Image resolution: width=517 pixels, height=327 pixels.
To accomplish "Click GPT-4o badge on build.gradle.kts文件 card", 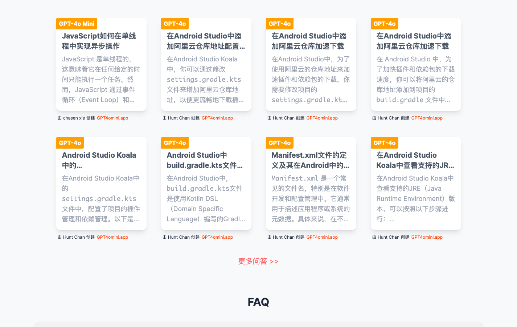I will coord(175,143).
